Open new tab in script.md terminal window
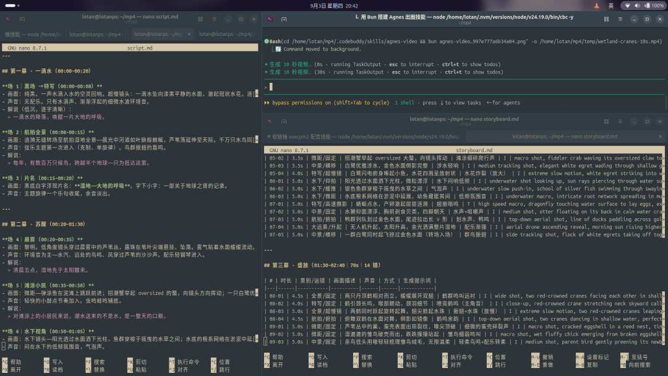The image size is (668, 376). [x=22, y=19]
